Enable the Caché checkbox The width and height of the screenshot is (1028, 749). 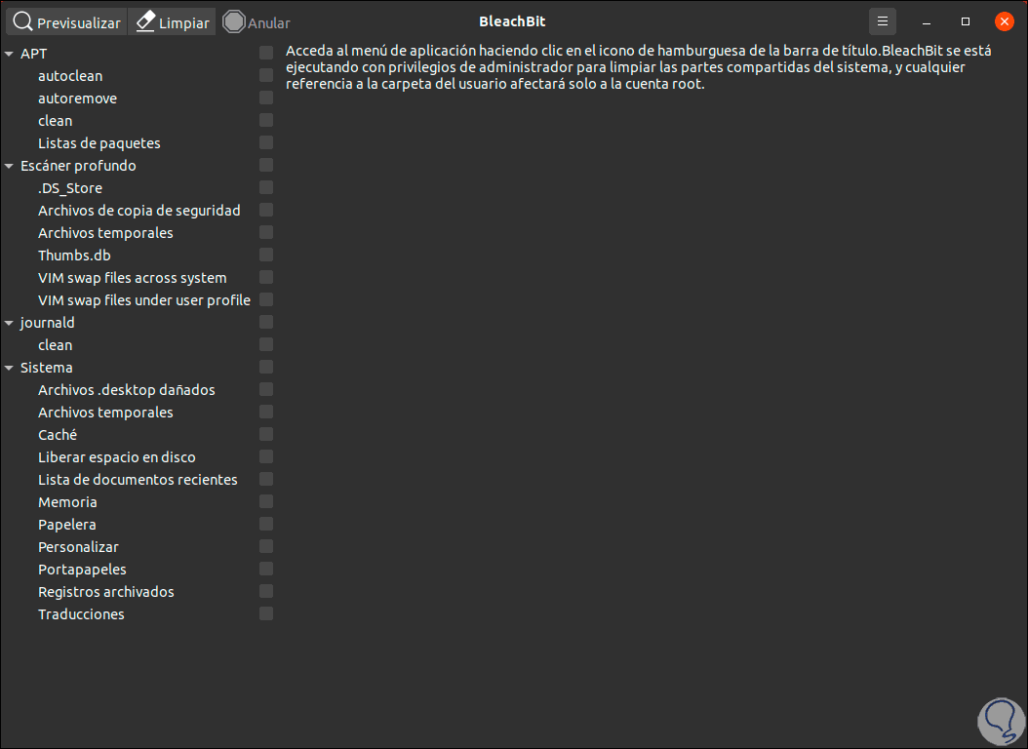[x=266, y=434]
